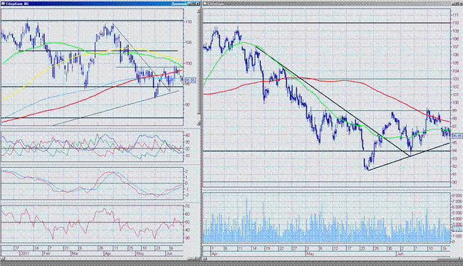Click price level 110 on left chart axis
Viewport: 463px width, 266px height.
click(188, 22)
